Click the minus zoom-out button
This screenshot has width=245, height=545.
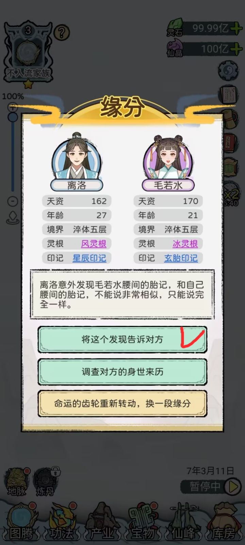pos(13,202)
